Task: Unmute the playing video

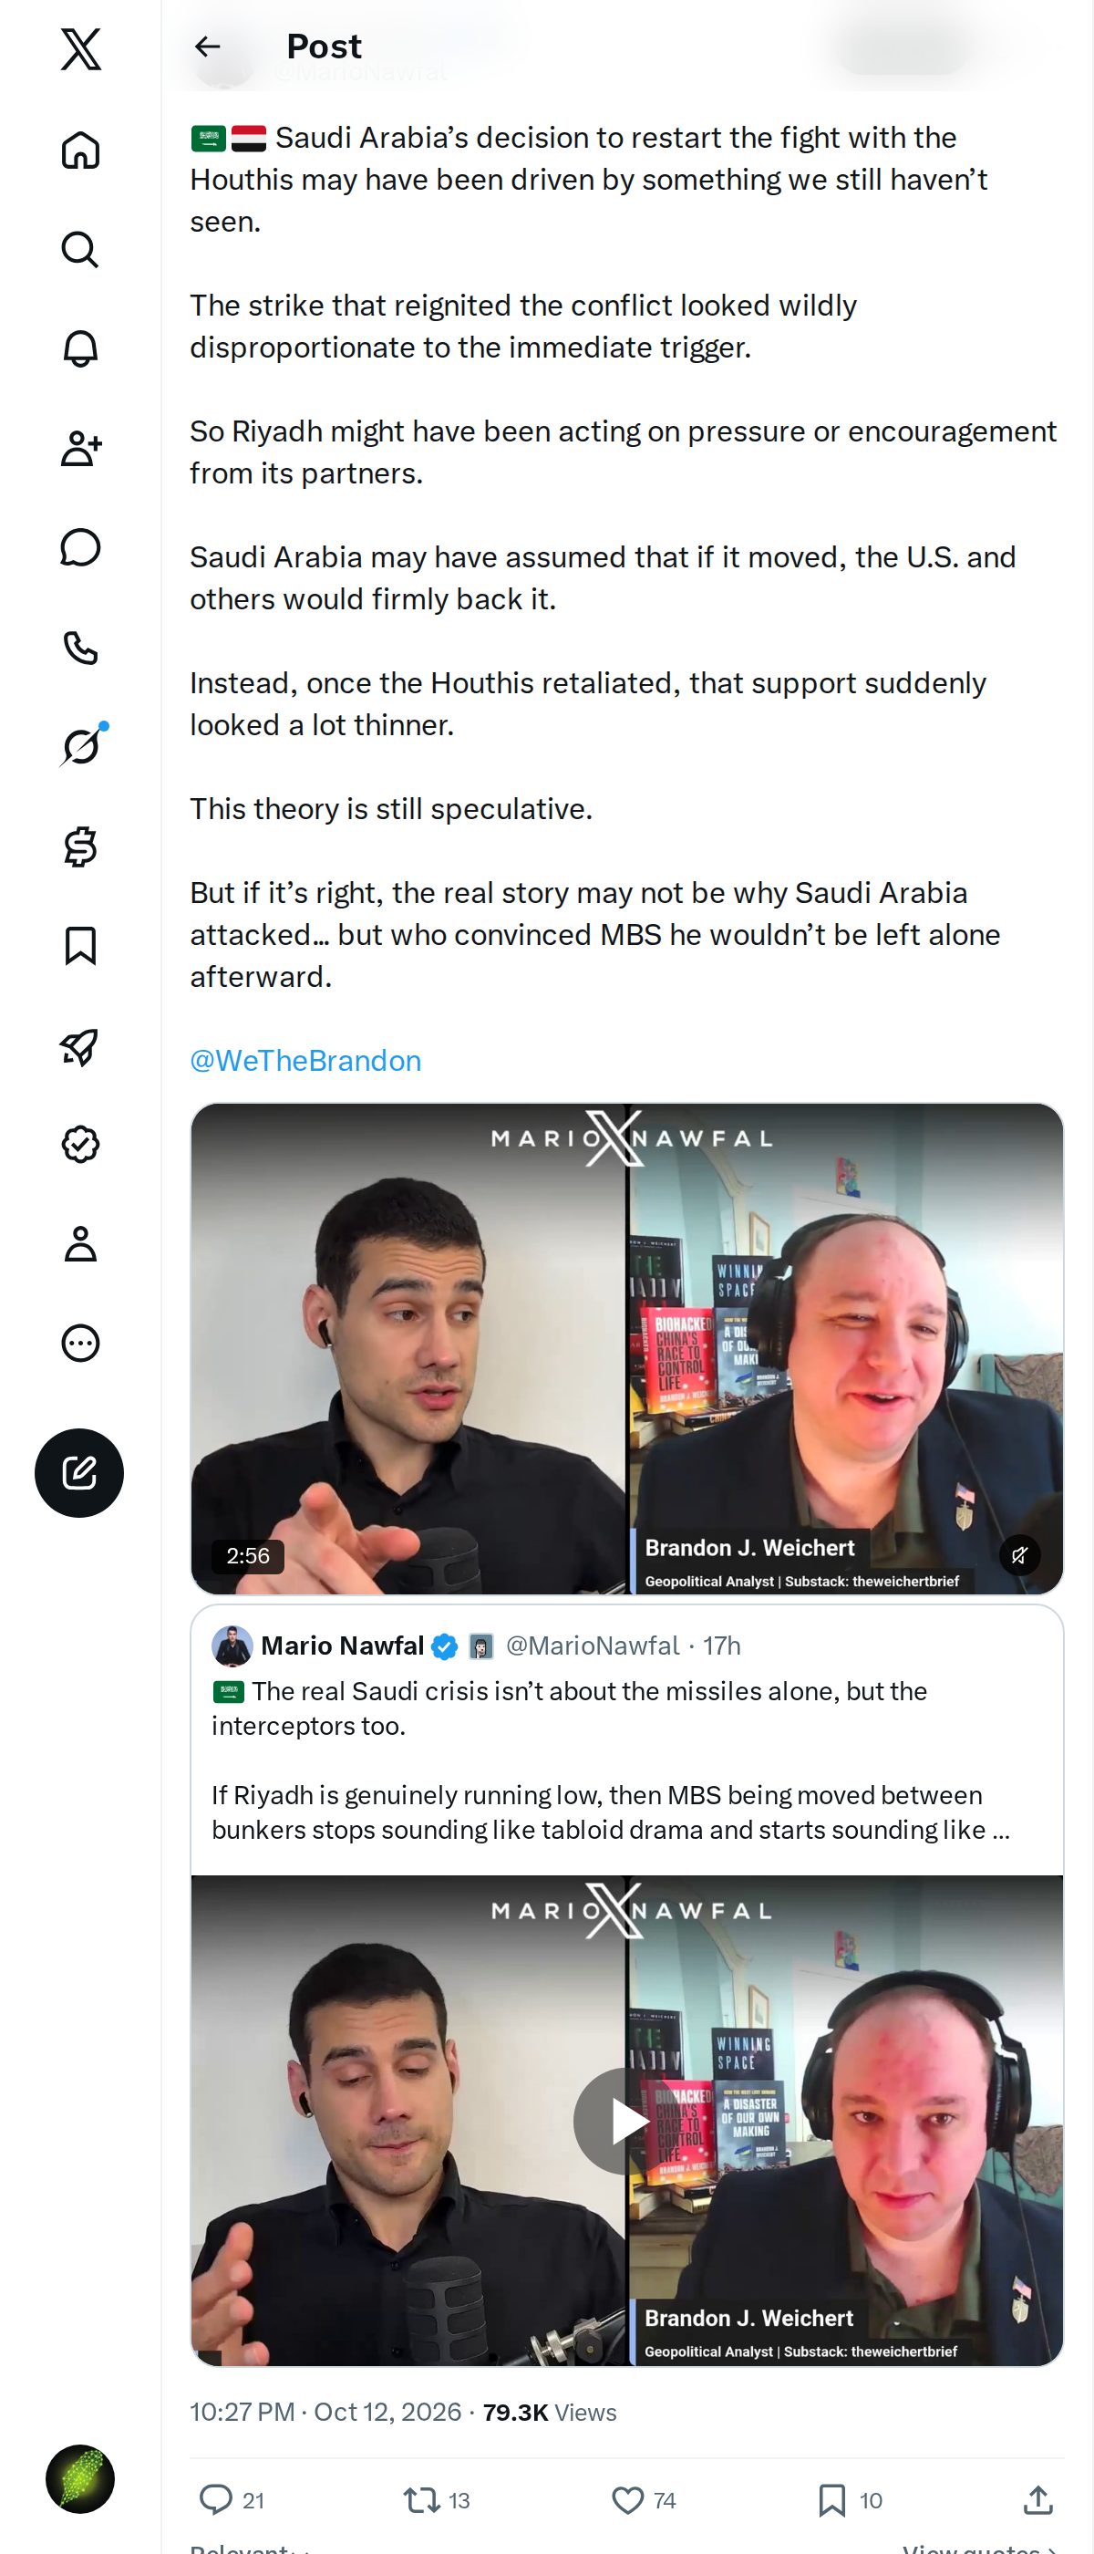Action: [x=1018, y=1554]
